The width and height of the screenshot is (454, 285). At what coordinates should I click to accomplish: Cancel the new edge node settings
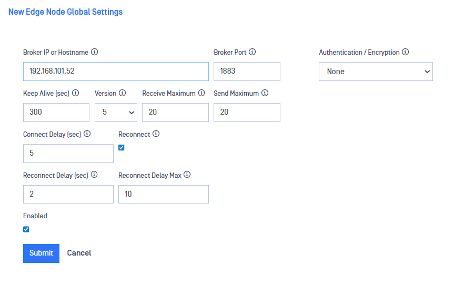tap(79, 253)
